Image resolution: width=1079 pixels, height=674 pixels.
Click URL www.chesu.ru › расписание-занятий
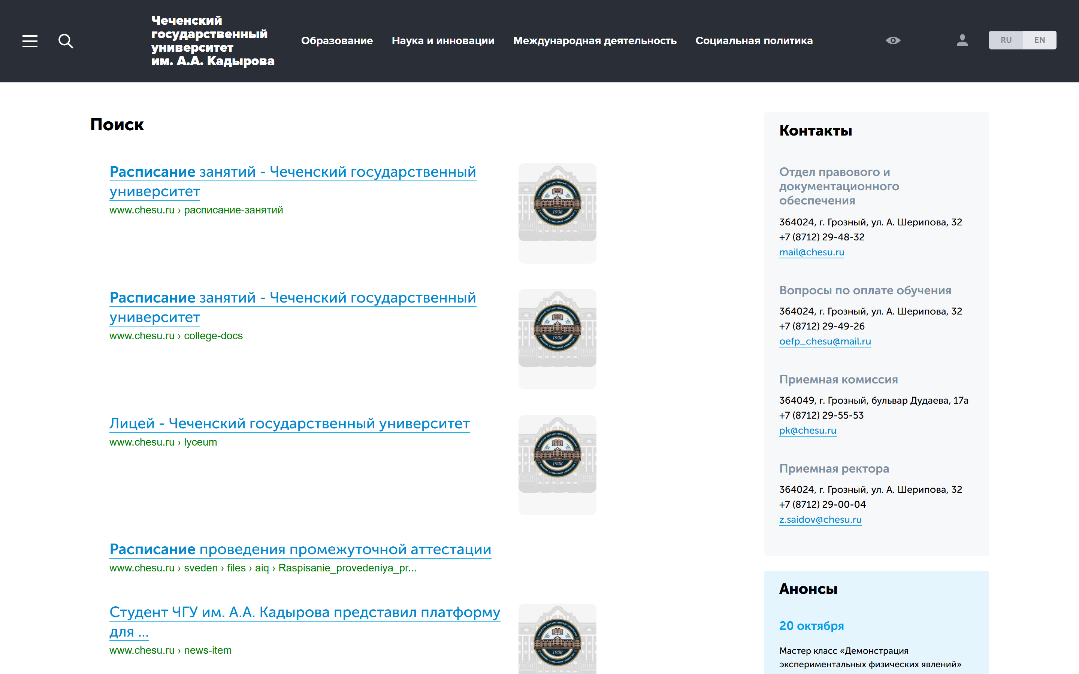click(196, 210)
